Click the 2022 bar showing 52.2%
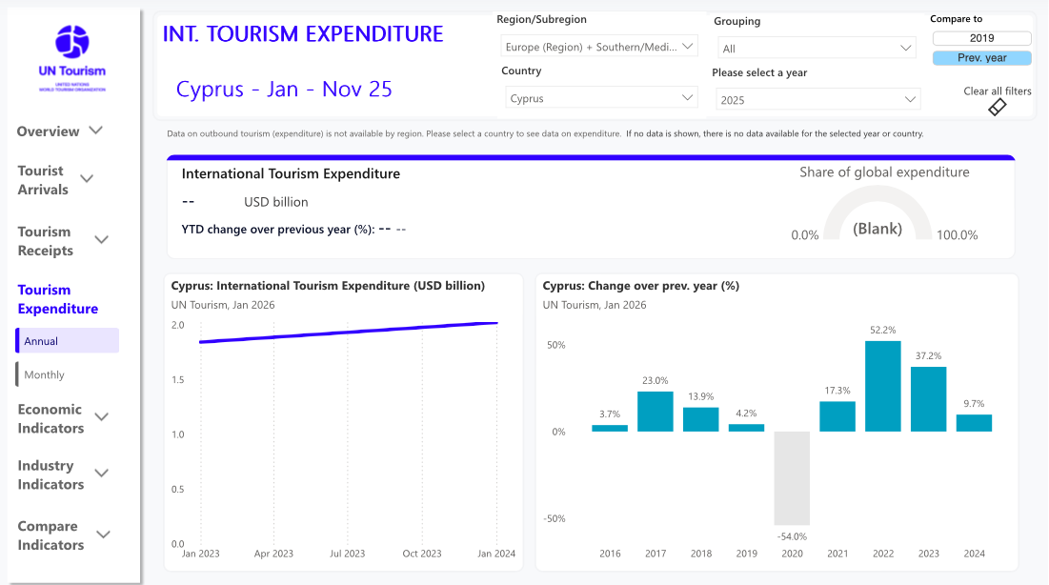The width and height of the screenshot is (1049, 585). click(x=883, y=386)
